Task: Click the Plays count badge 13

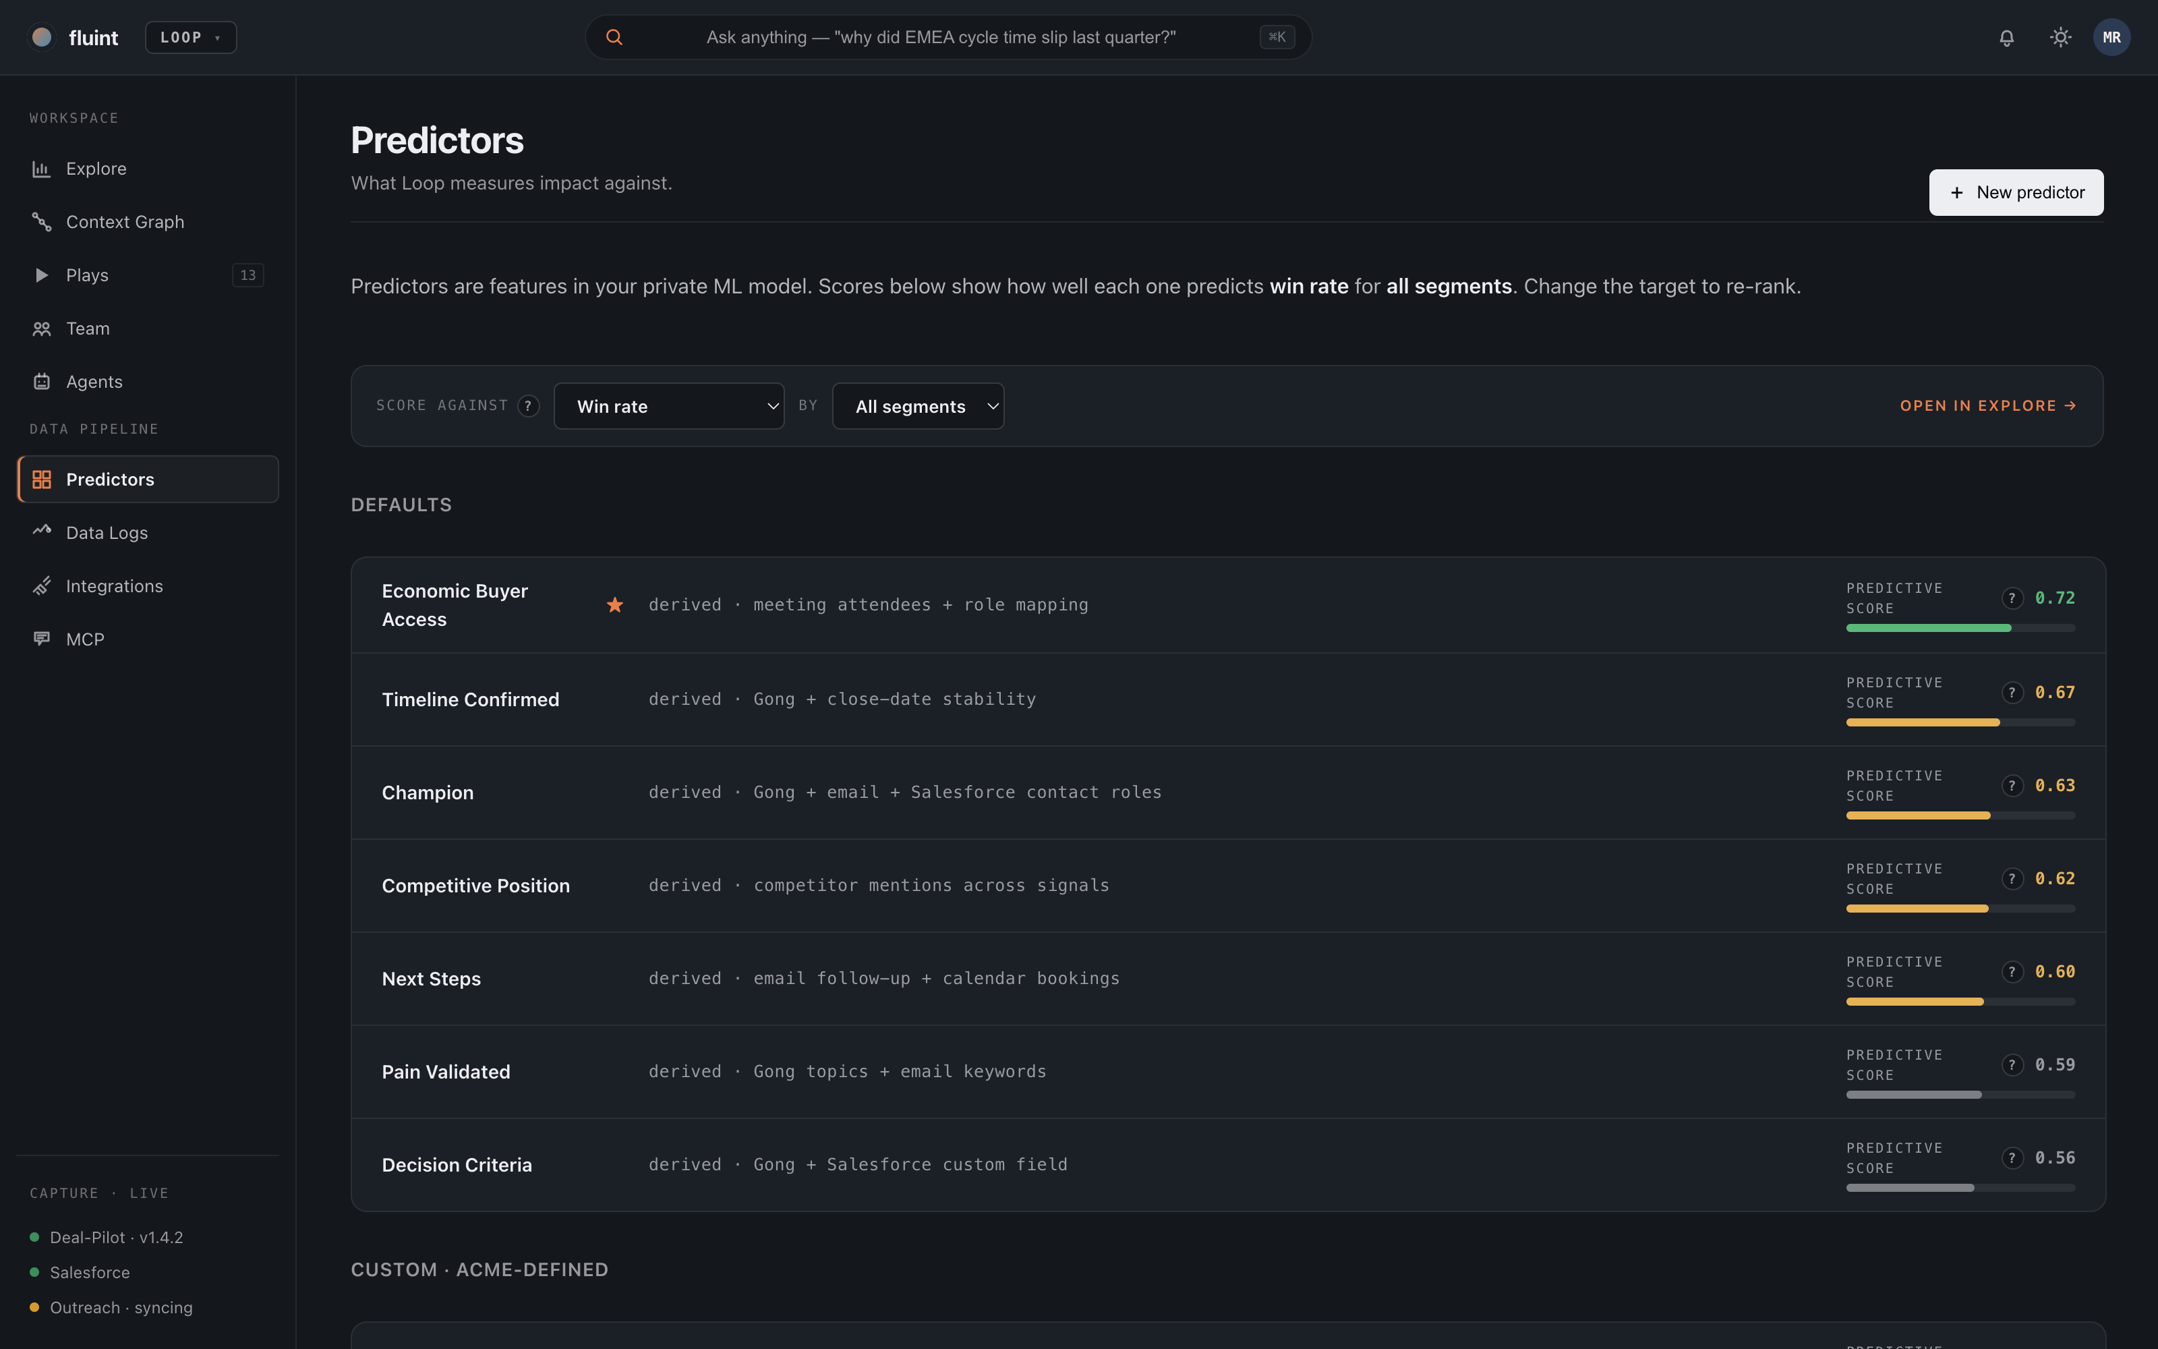Action: coord(248,275)
